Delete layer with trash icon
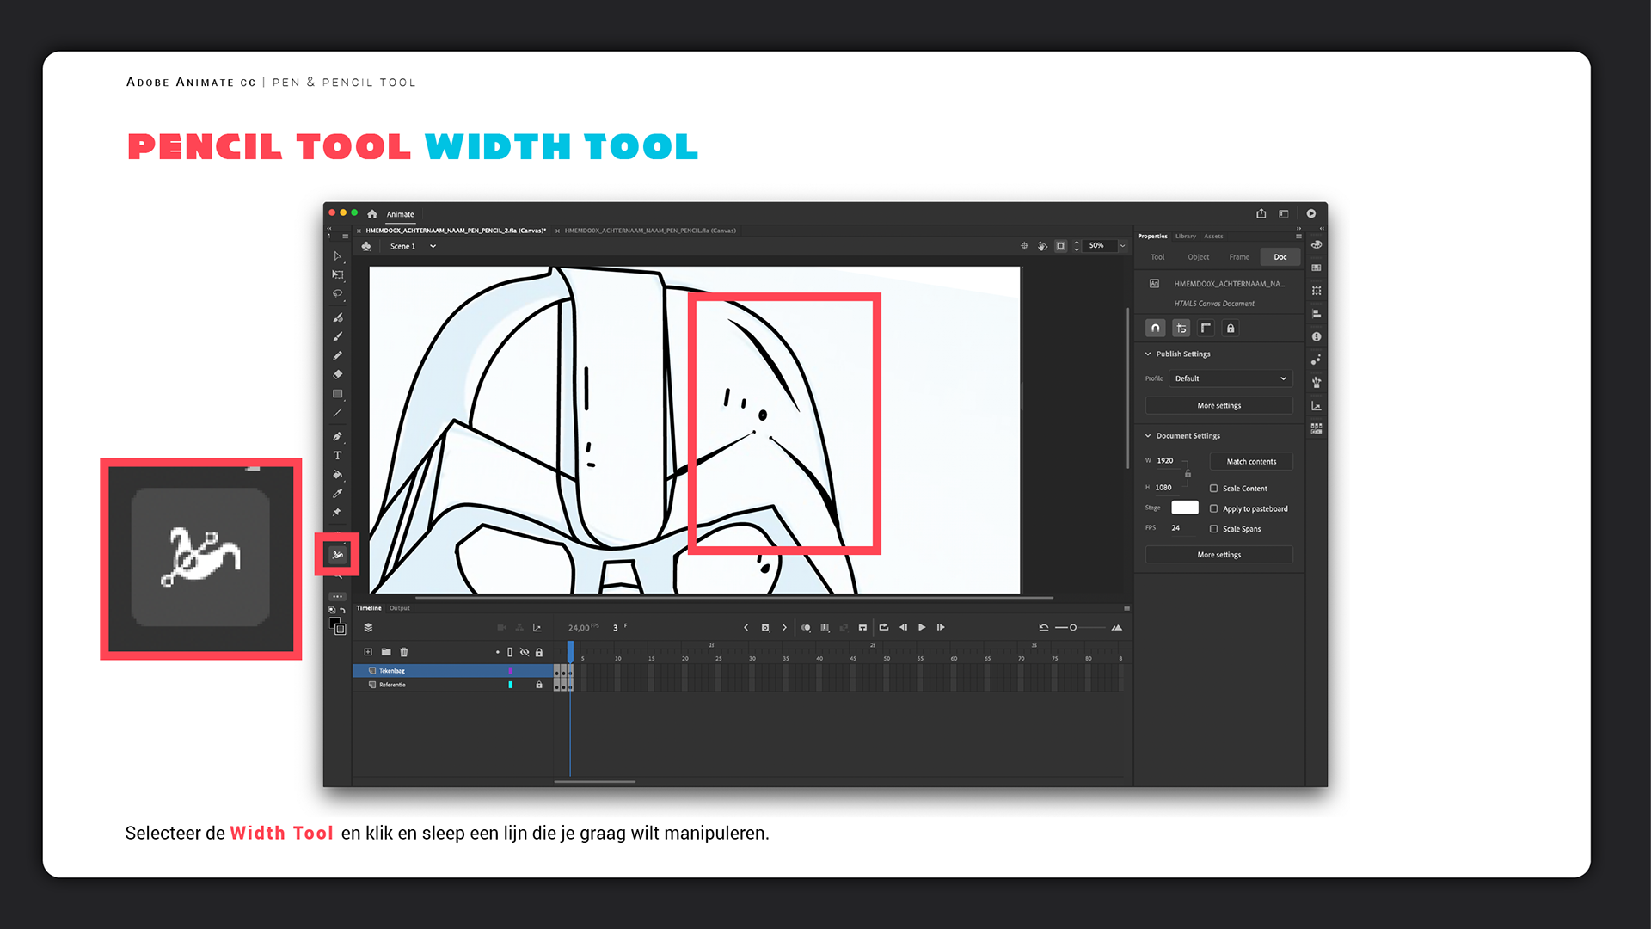 [404, 652]
